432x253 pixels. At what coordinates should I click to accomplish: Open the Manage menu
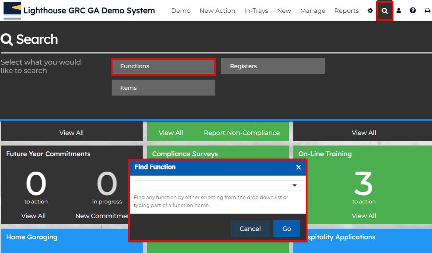(x=312, y=11)
